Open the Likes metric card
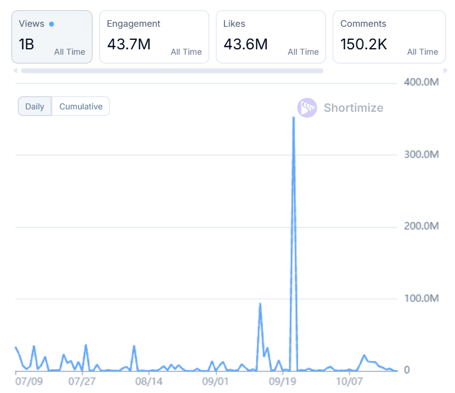The width and height of the screenshot is (455, 393). click(x=270, y=36)
